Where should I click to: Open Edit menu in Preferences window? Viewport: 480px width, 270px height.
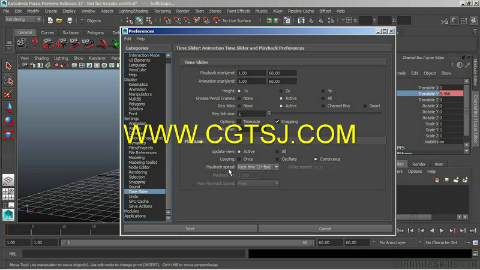coord(128,39)
